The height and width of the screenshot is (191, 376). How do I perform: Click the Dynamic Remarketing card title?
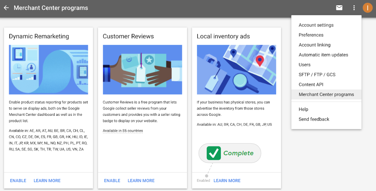point(39,36)
